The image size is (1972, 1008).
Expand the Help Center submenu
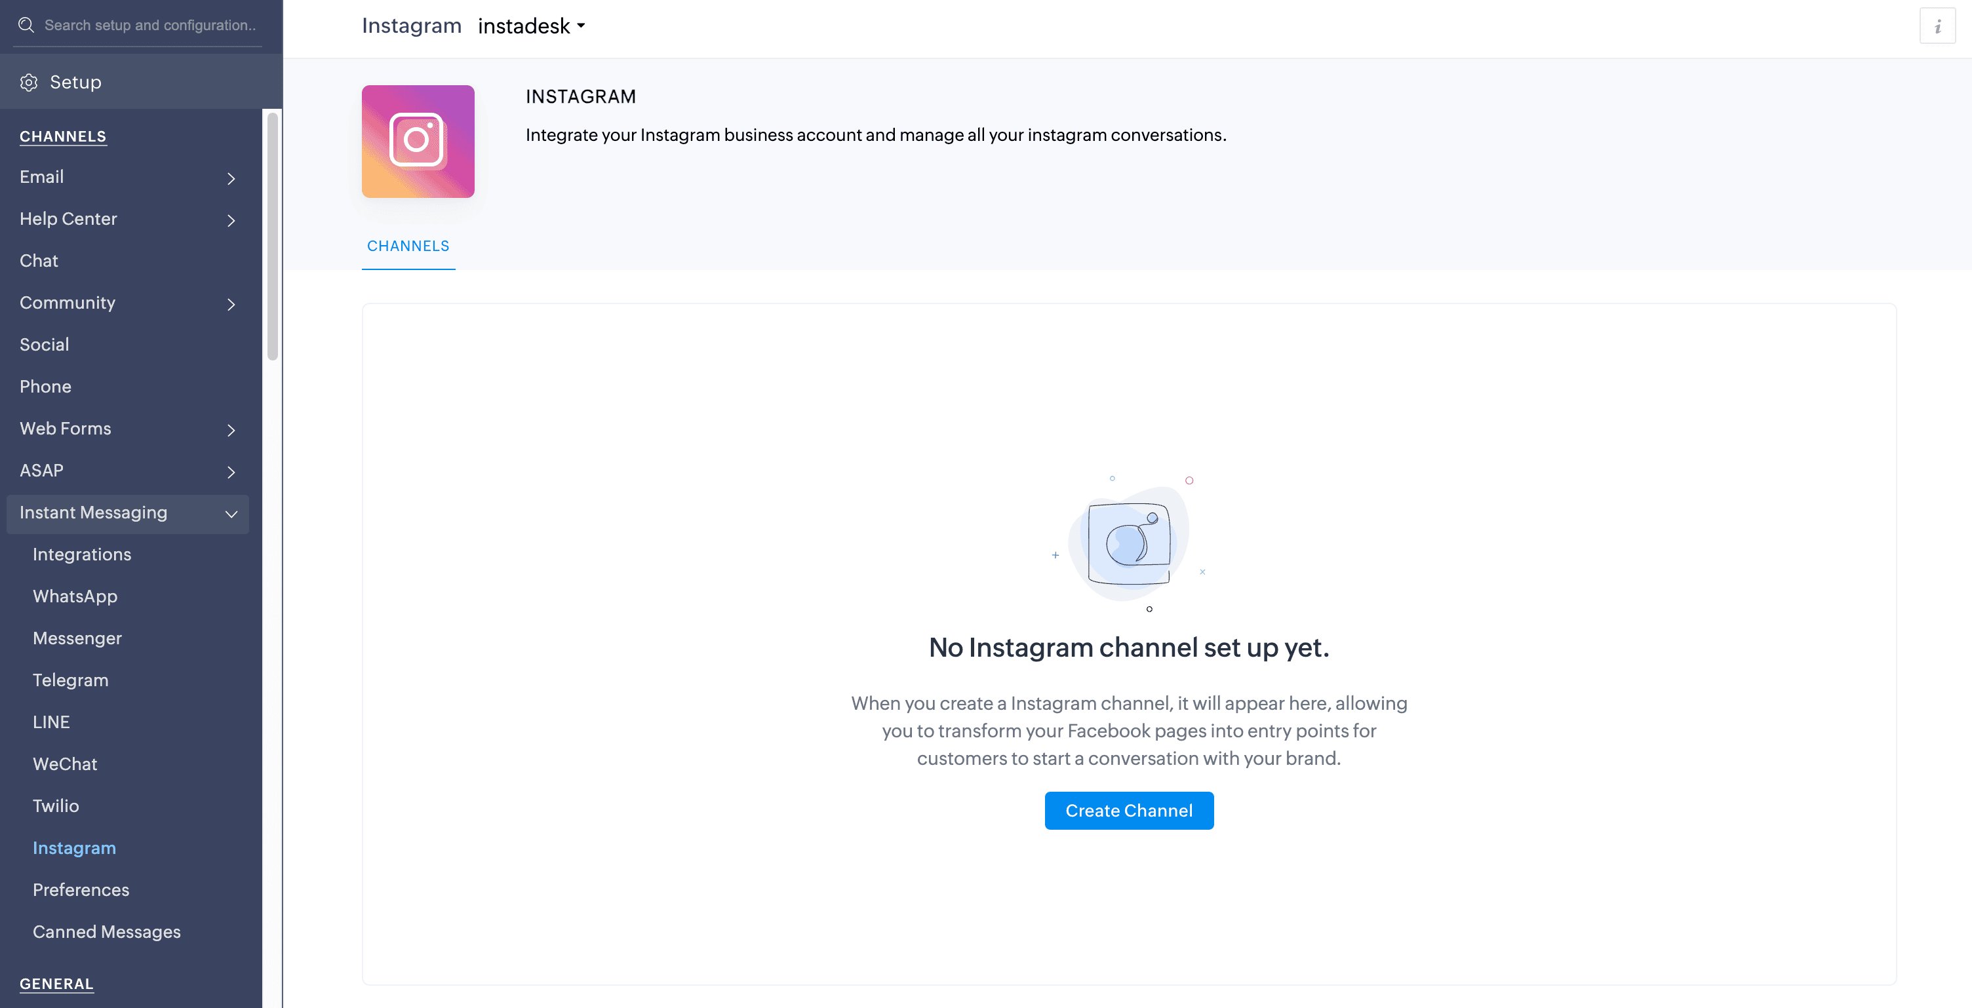pyautogui.click(x=230, y=220)
